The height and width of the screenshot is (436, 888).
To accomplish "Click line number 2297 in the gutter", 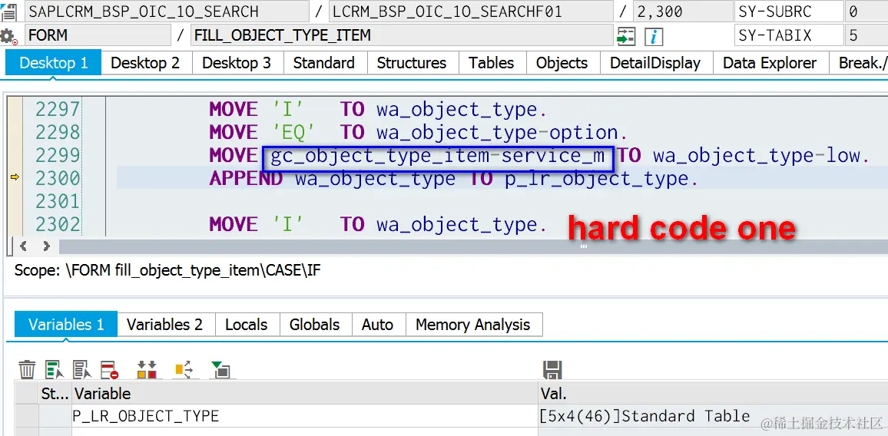I will (x=58, y=109).
